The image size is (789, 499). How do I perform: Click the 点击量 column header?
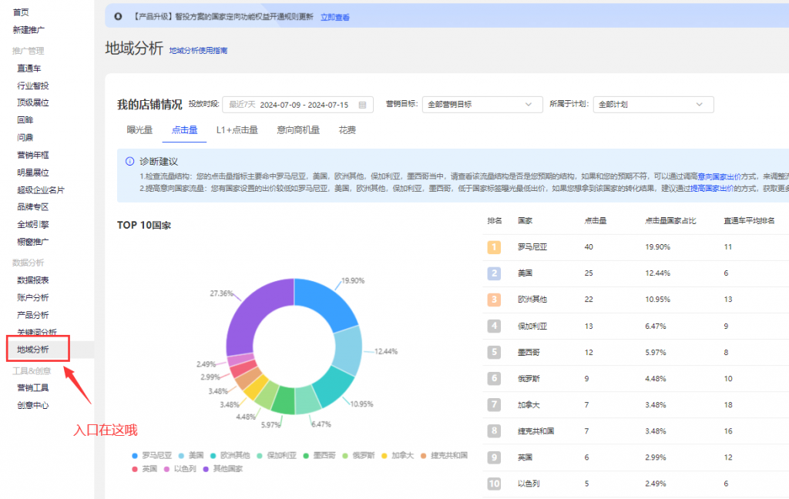(596, 221)
